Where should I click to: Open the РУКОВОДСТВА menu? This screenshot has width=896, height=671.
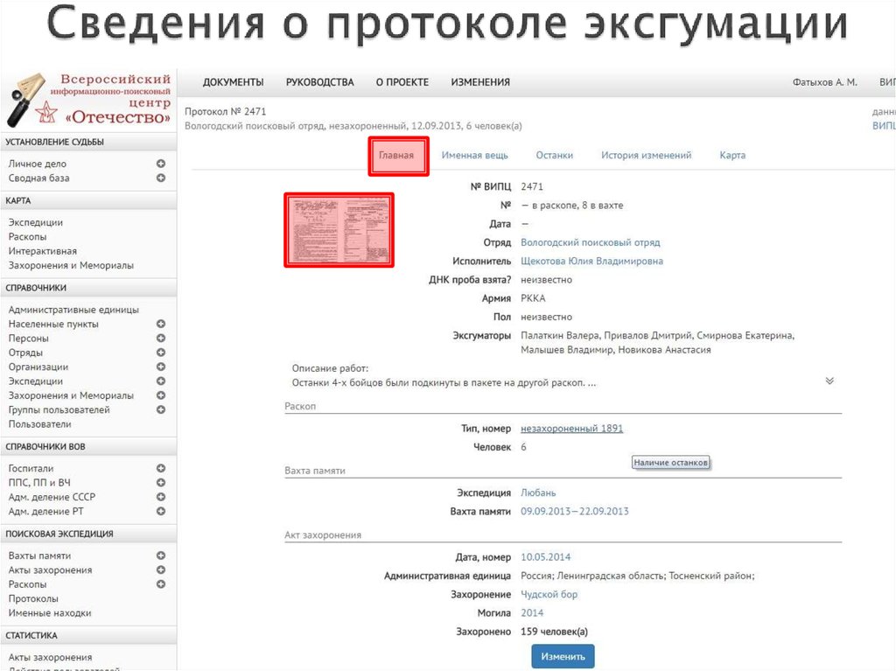319,81
